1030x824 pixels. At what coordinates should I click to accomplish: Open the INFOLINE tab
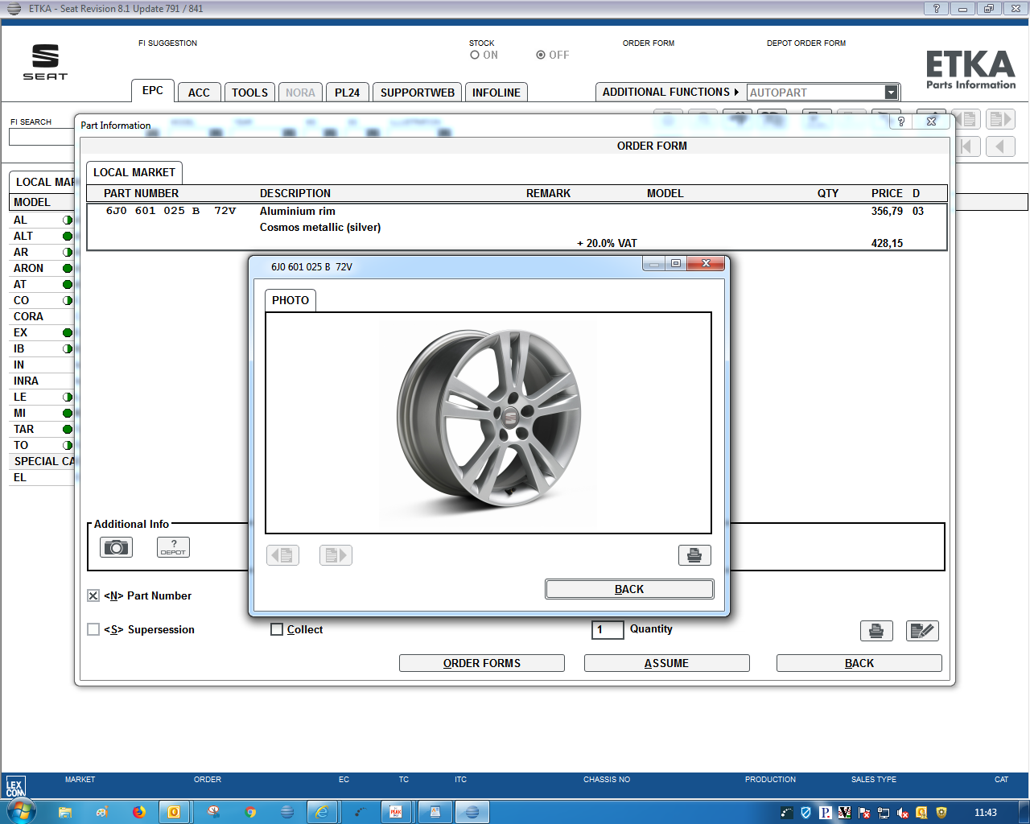point(496,93)
